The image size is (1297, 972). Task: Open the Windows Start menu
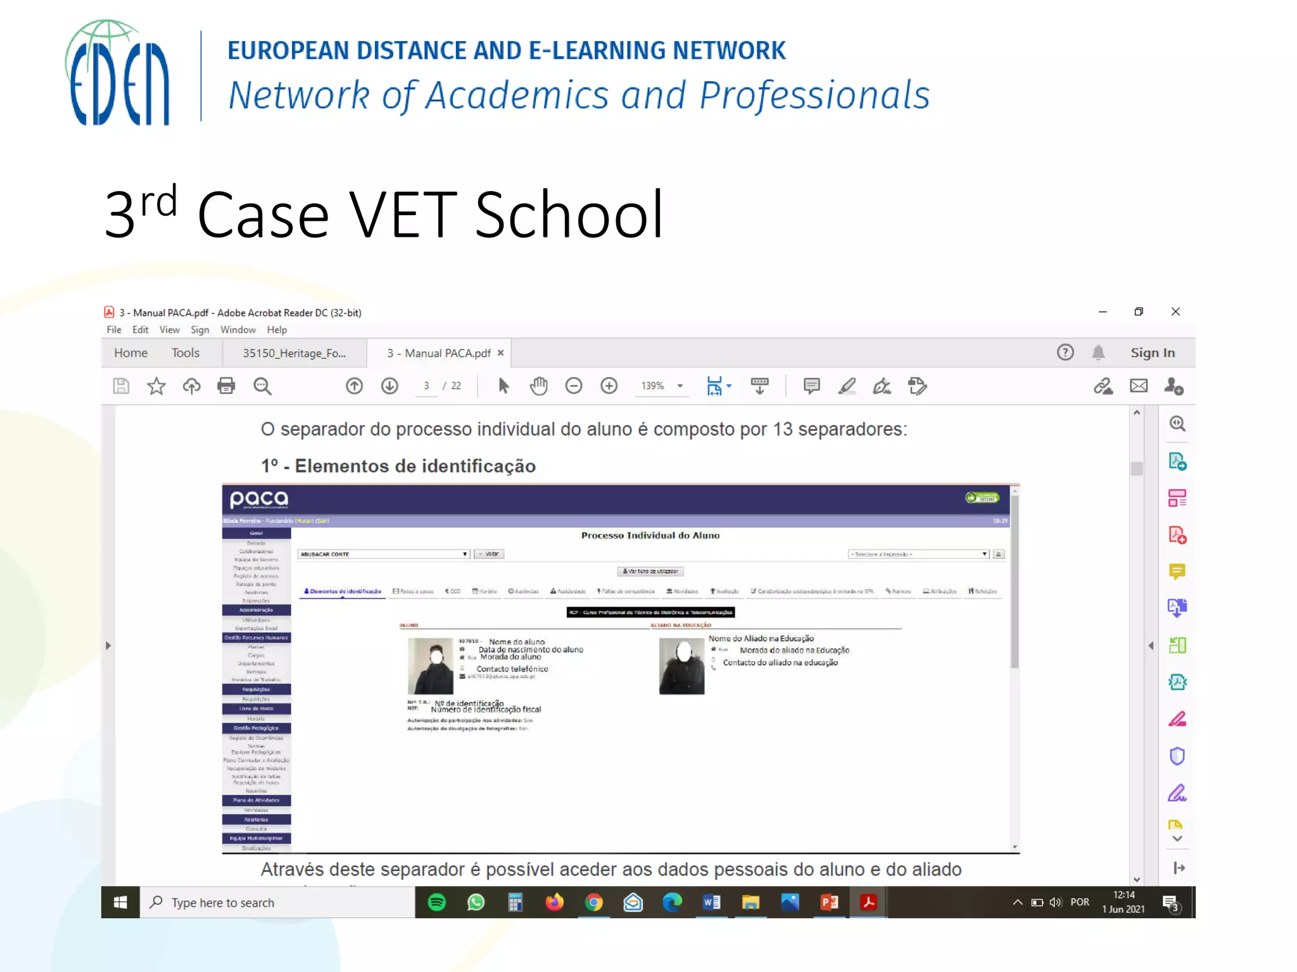[120, 902]
